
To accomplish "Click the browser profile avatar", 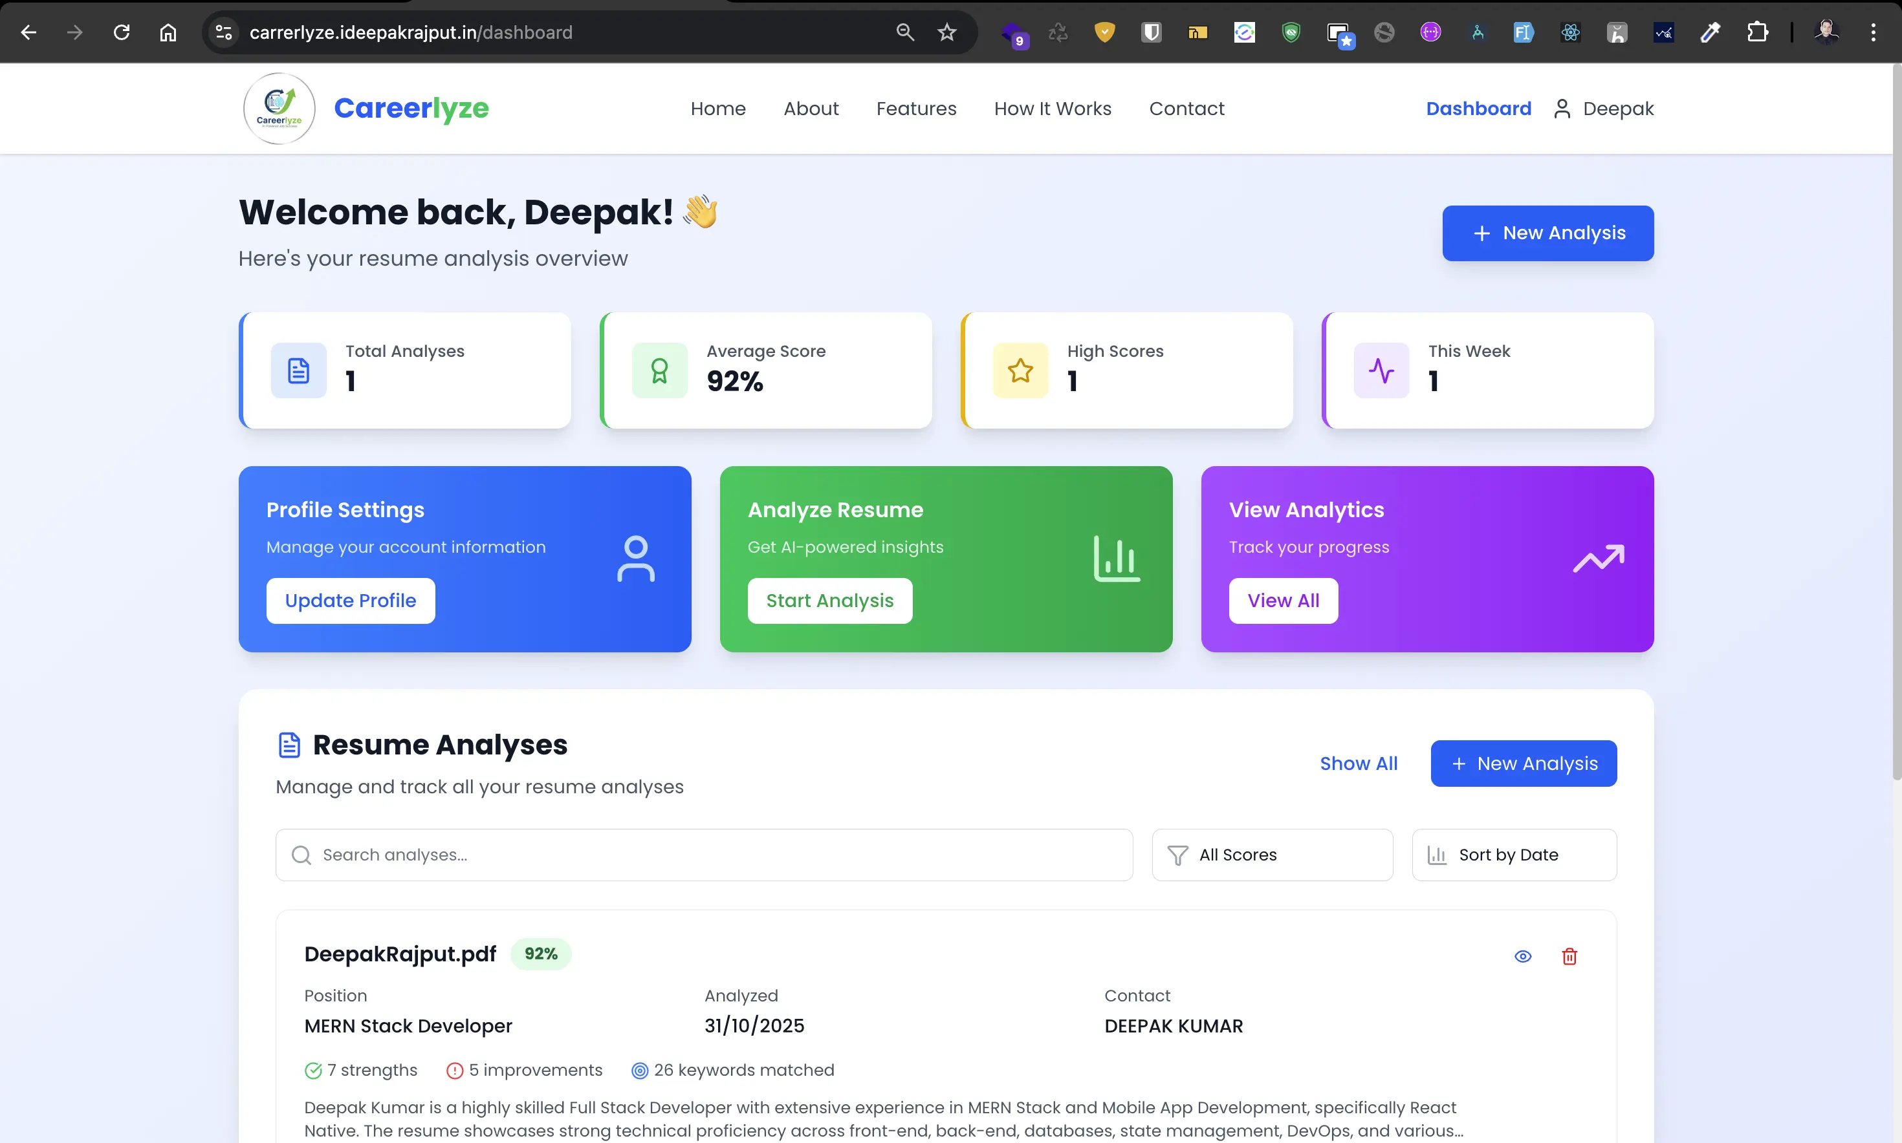I will click(1826, 32).
